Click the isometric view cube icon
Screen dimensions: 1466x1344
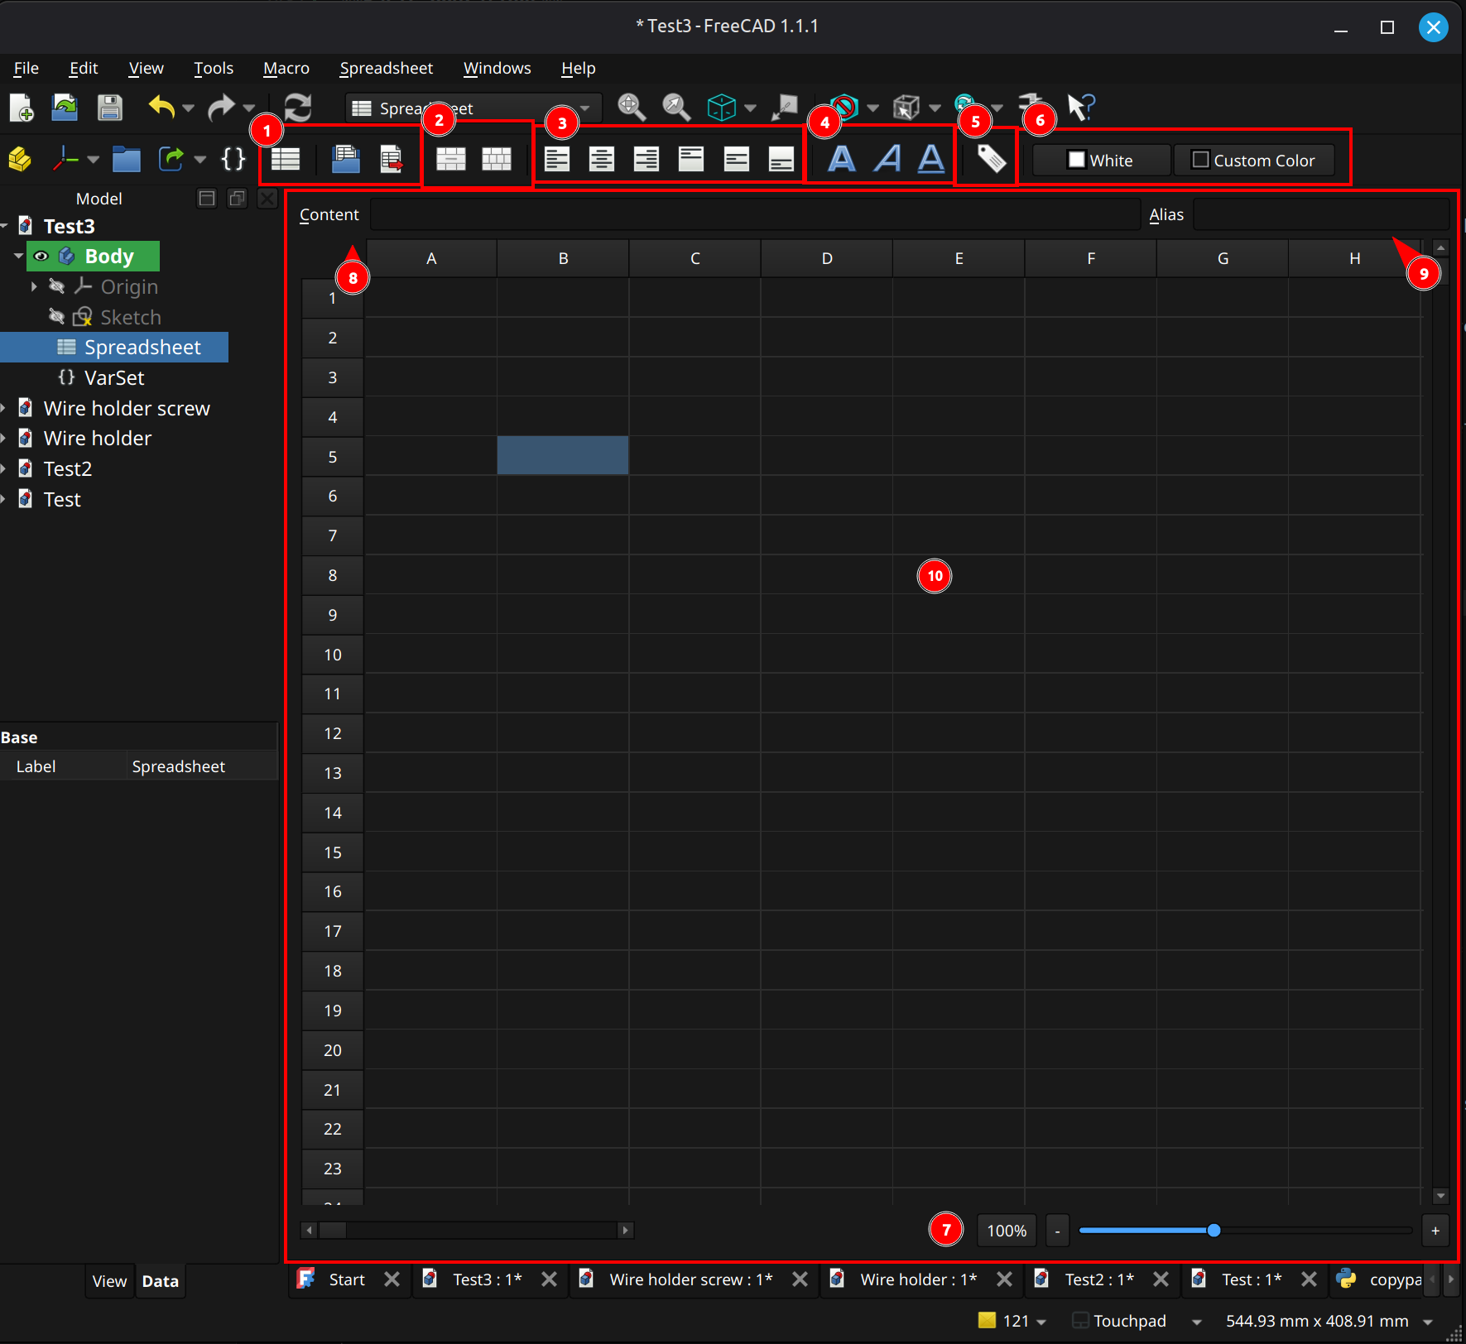tap(722, 108)
